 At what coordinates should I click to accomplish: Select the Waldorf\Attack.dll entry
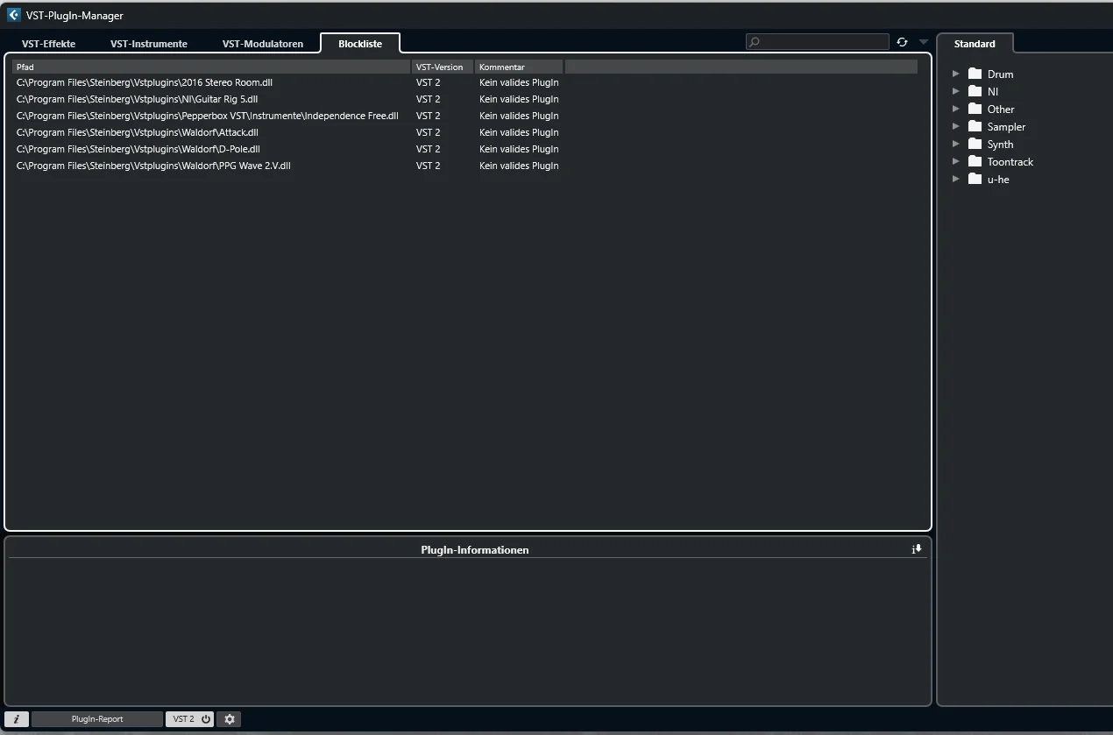coord(138,132)
